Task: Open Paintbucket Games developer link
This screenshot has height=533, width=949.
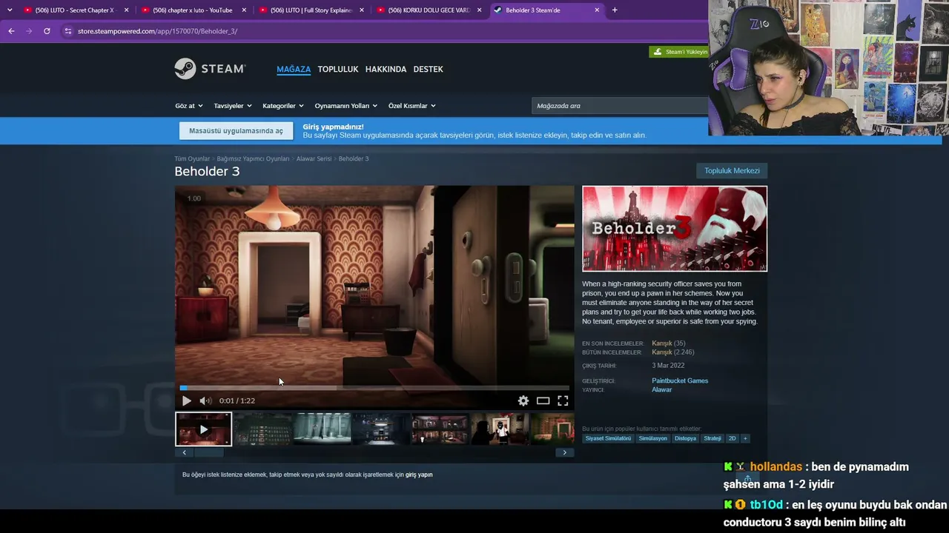Action: coord(680,381)
